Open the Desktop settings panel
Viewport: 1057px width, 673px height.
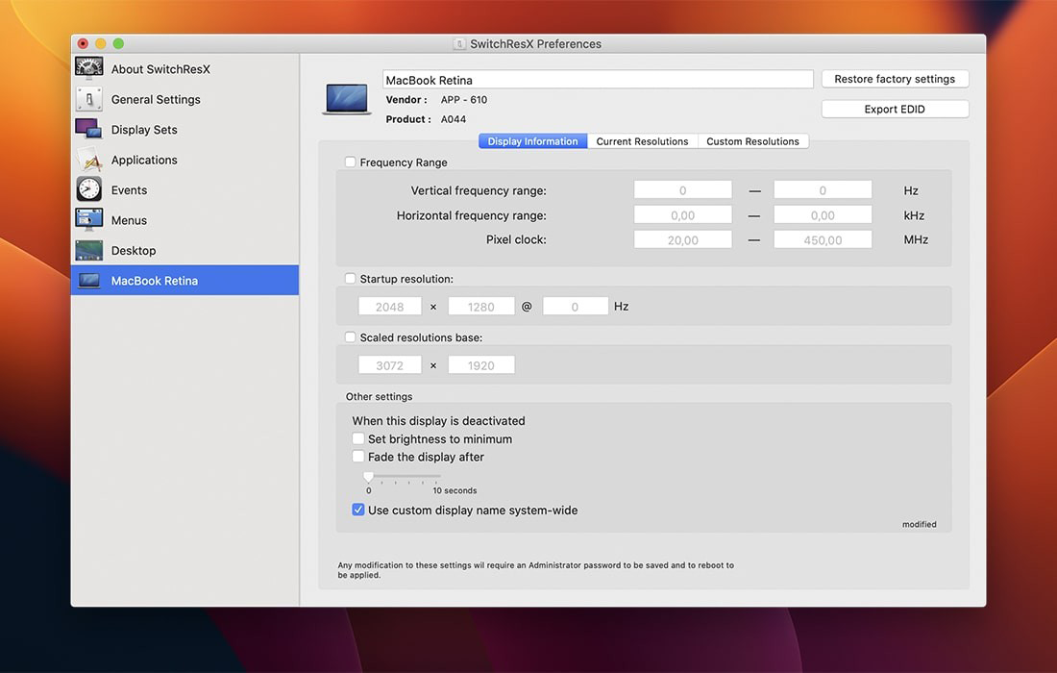[133, 250]
